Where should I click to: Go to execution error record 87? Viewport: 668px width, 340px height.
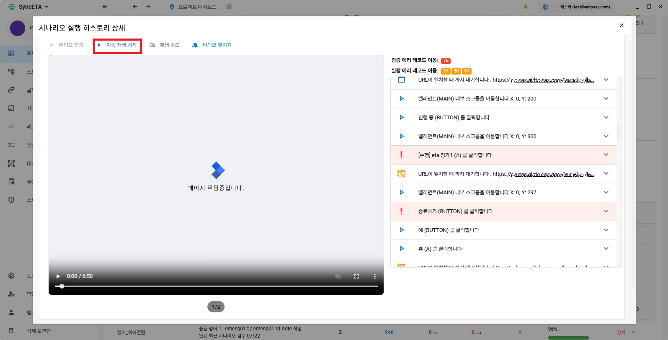click(x=467, y=71)
